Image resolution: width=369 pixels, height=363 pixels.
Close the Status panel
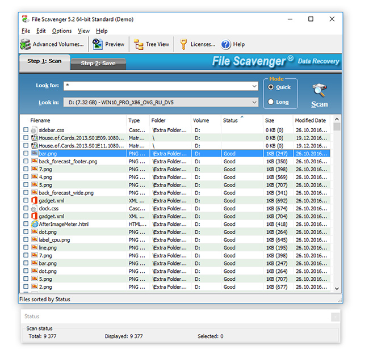tap(335, 317)
